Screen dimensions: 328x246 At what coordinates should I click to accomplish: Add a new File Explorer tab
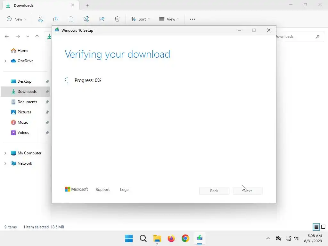point(87,5)
